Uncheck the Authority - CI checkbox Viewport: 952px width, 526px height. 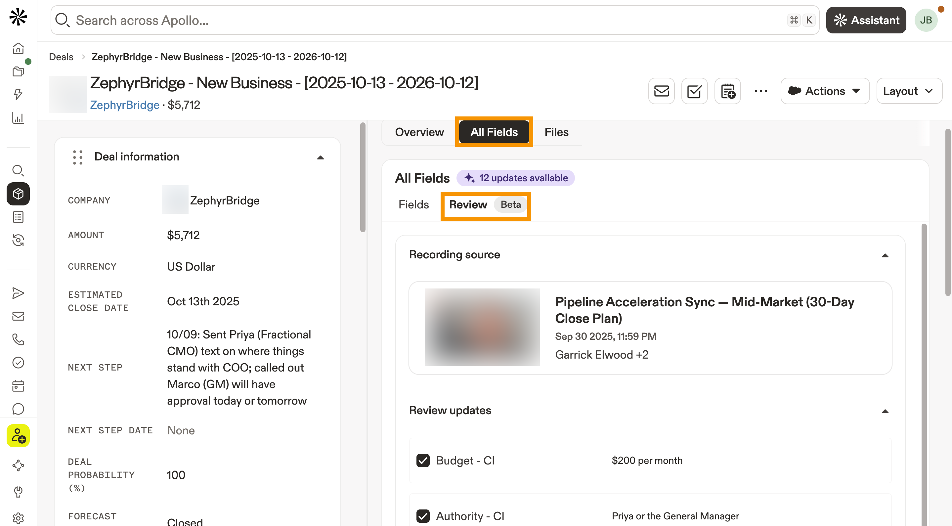423,516
